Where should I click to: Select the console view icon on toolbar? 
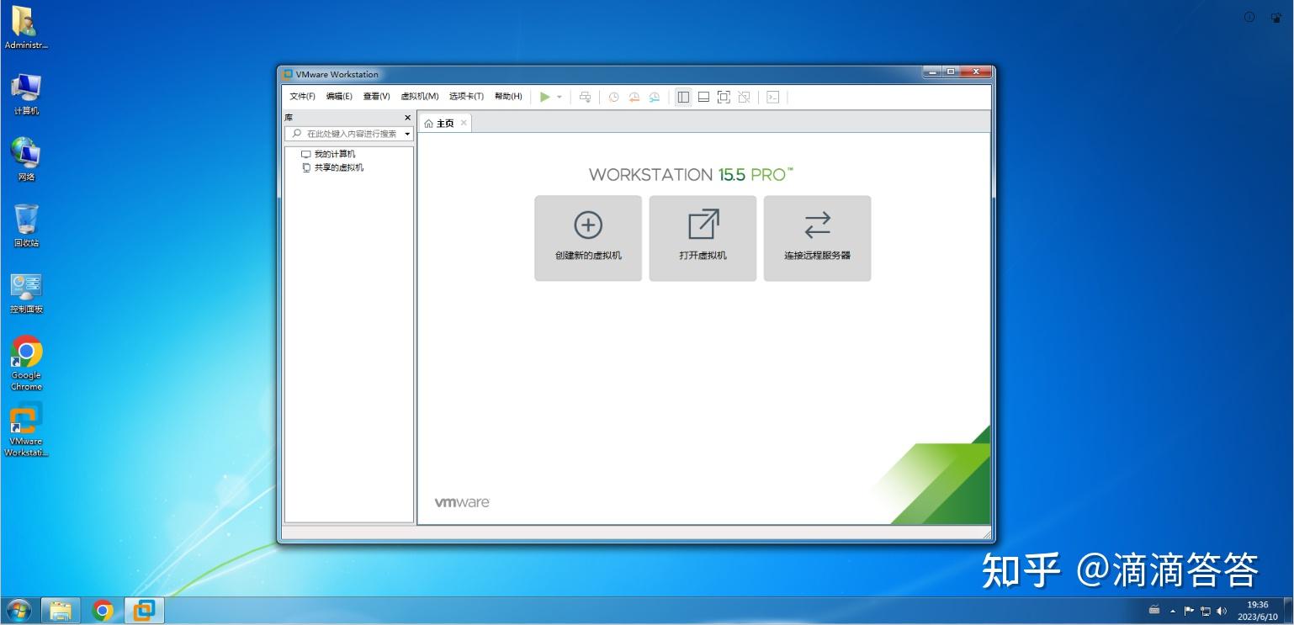(x=772, y=97)
